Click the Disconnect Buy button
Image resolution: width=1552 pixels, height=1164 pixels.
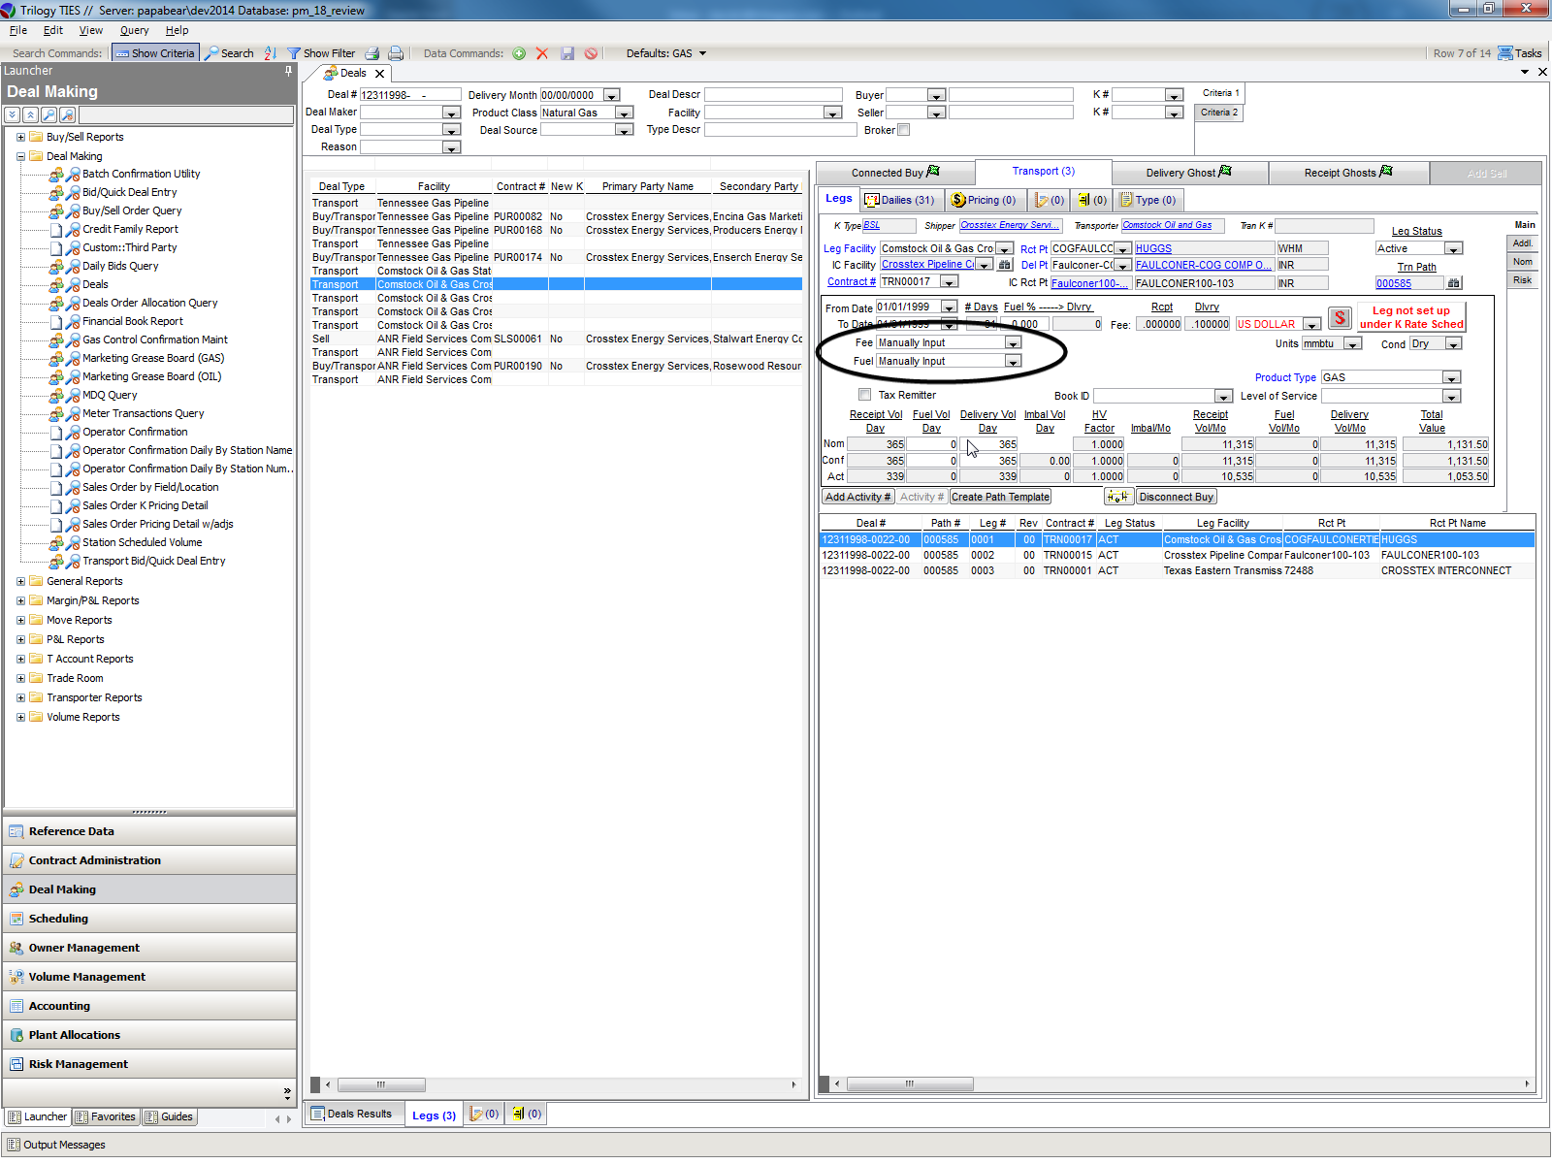(1176, 497)
